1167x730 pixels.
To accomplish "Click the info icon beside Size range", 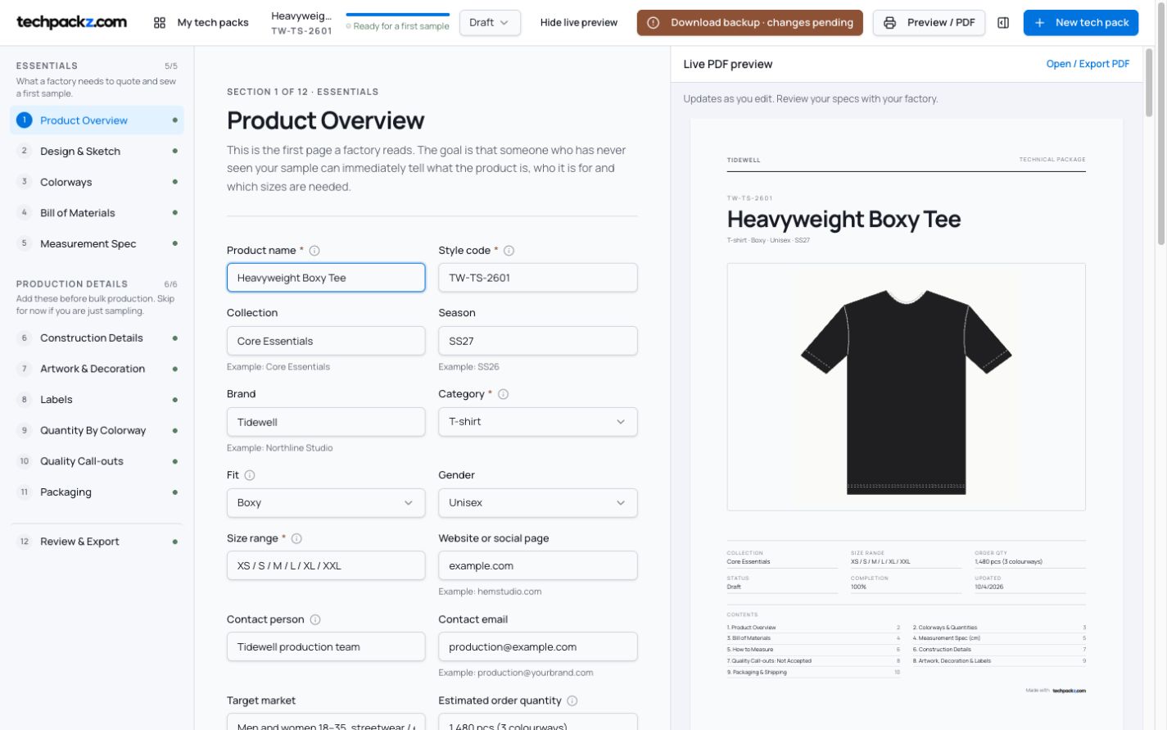I will (296, 538).
